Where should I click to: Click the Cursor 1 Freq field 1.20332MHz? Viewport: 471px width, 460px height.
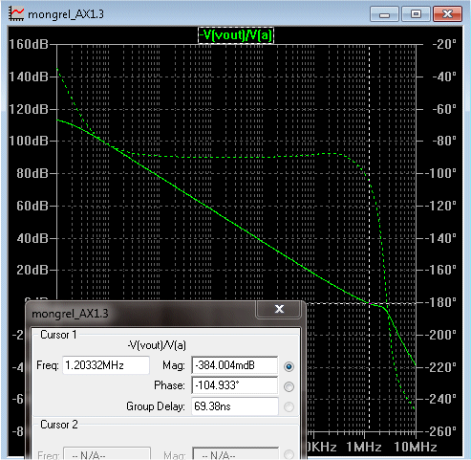[106, 365]
